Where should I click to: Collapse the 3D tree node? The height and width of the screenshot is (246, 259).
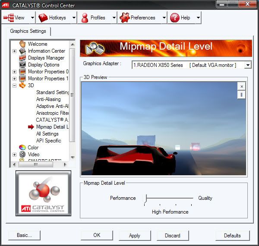coord(14,85)
